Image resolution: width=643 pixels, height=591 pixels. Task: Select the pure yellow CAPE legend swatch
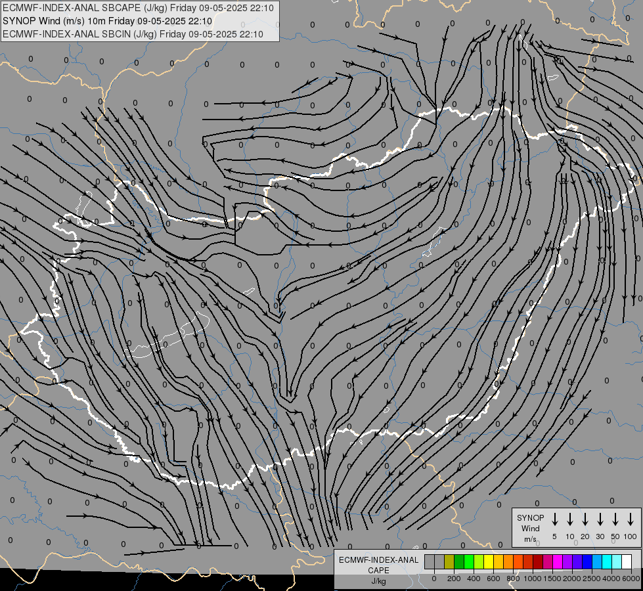click(x=489, y=561)
